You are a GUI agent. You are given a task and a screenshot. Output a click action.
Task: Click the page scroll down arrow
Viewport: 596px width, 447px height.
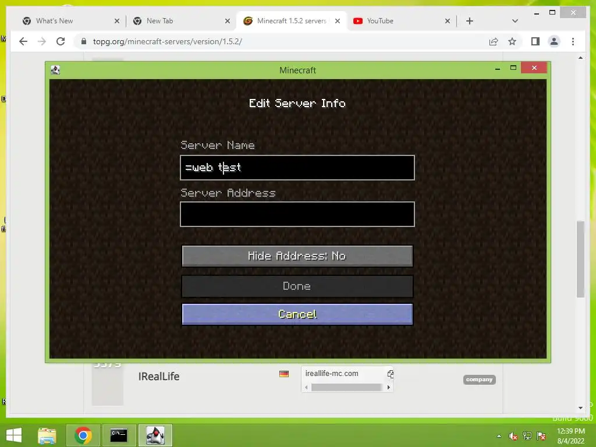580,408
